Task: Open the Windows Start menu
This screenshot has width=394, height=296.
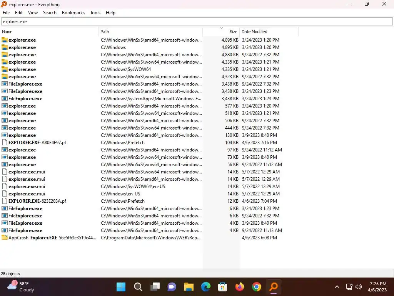Action: [x=121, y=287]
